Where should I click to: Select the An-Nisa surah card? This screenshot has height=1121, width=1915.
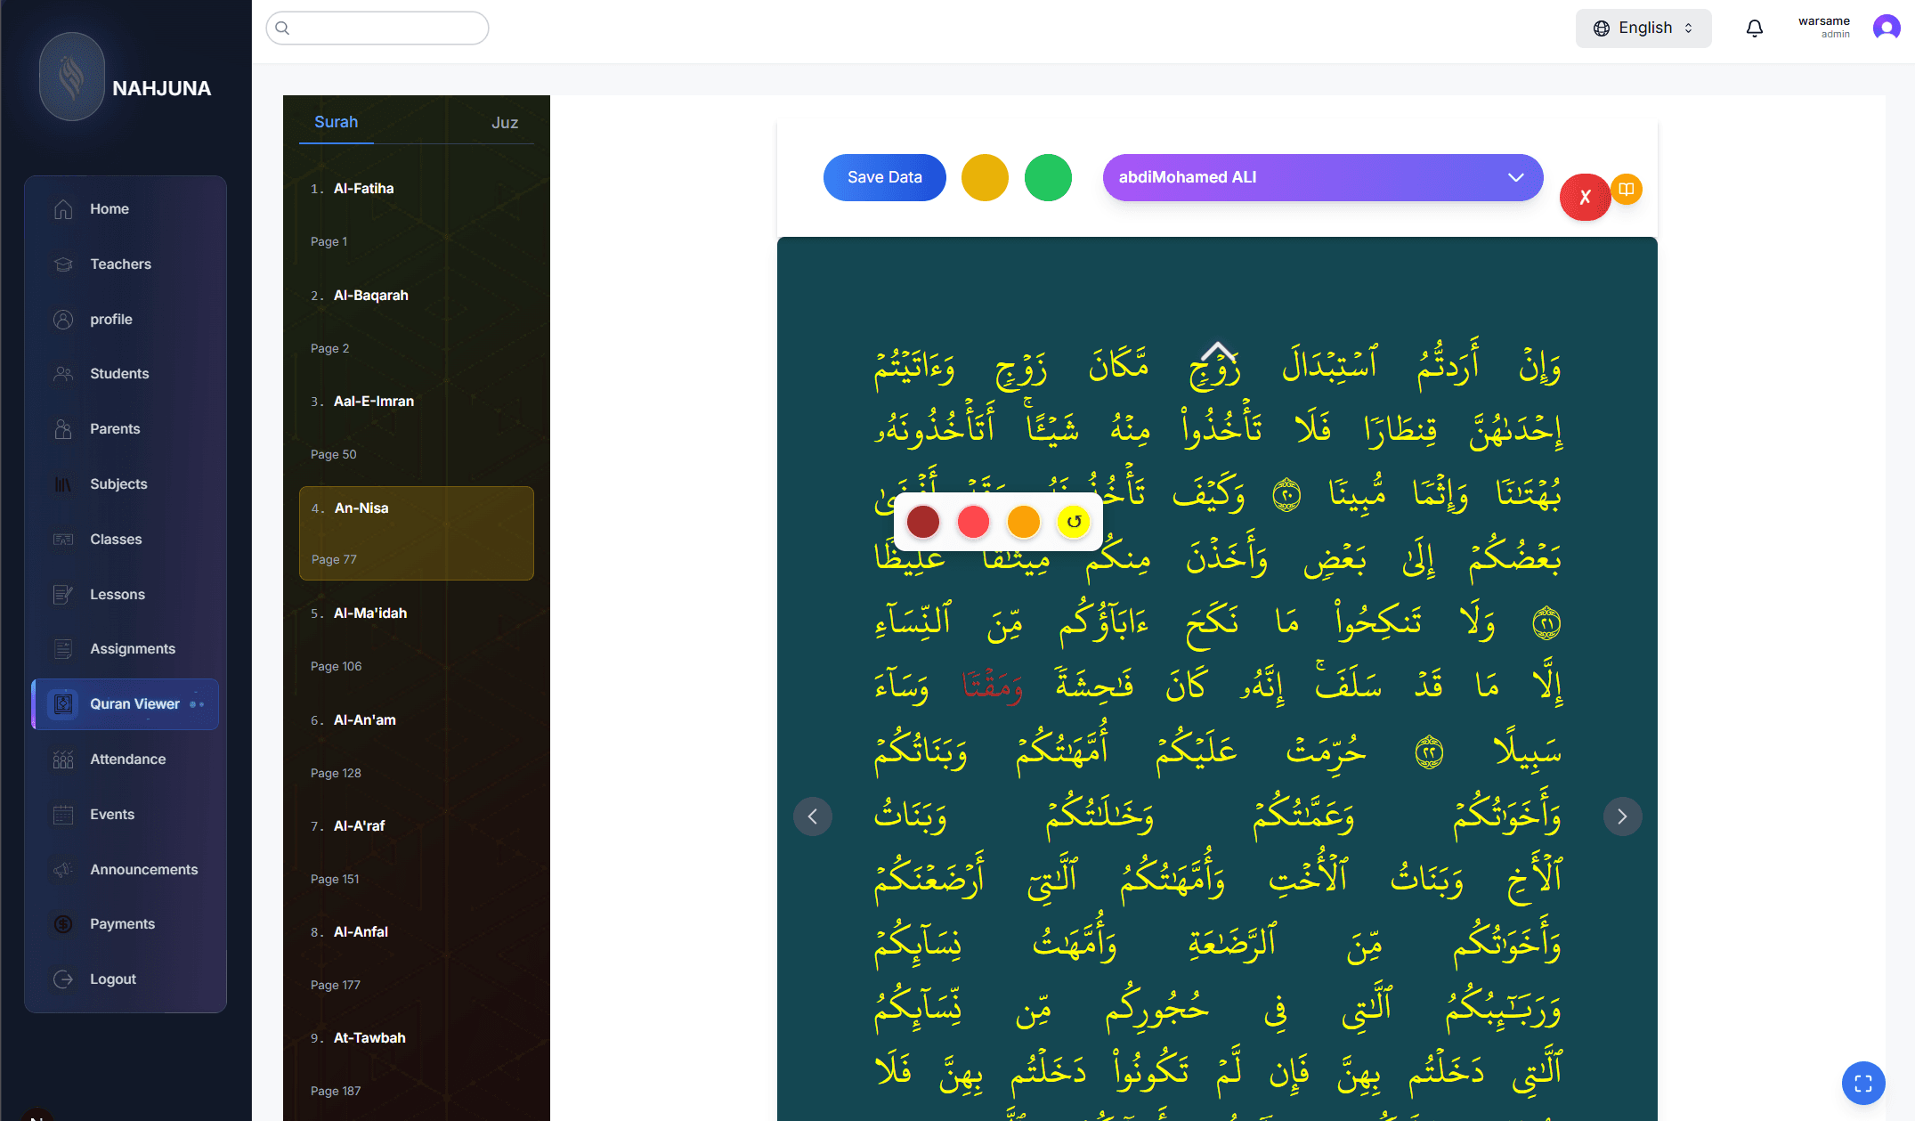417,533
